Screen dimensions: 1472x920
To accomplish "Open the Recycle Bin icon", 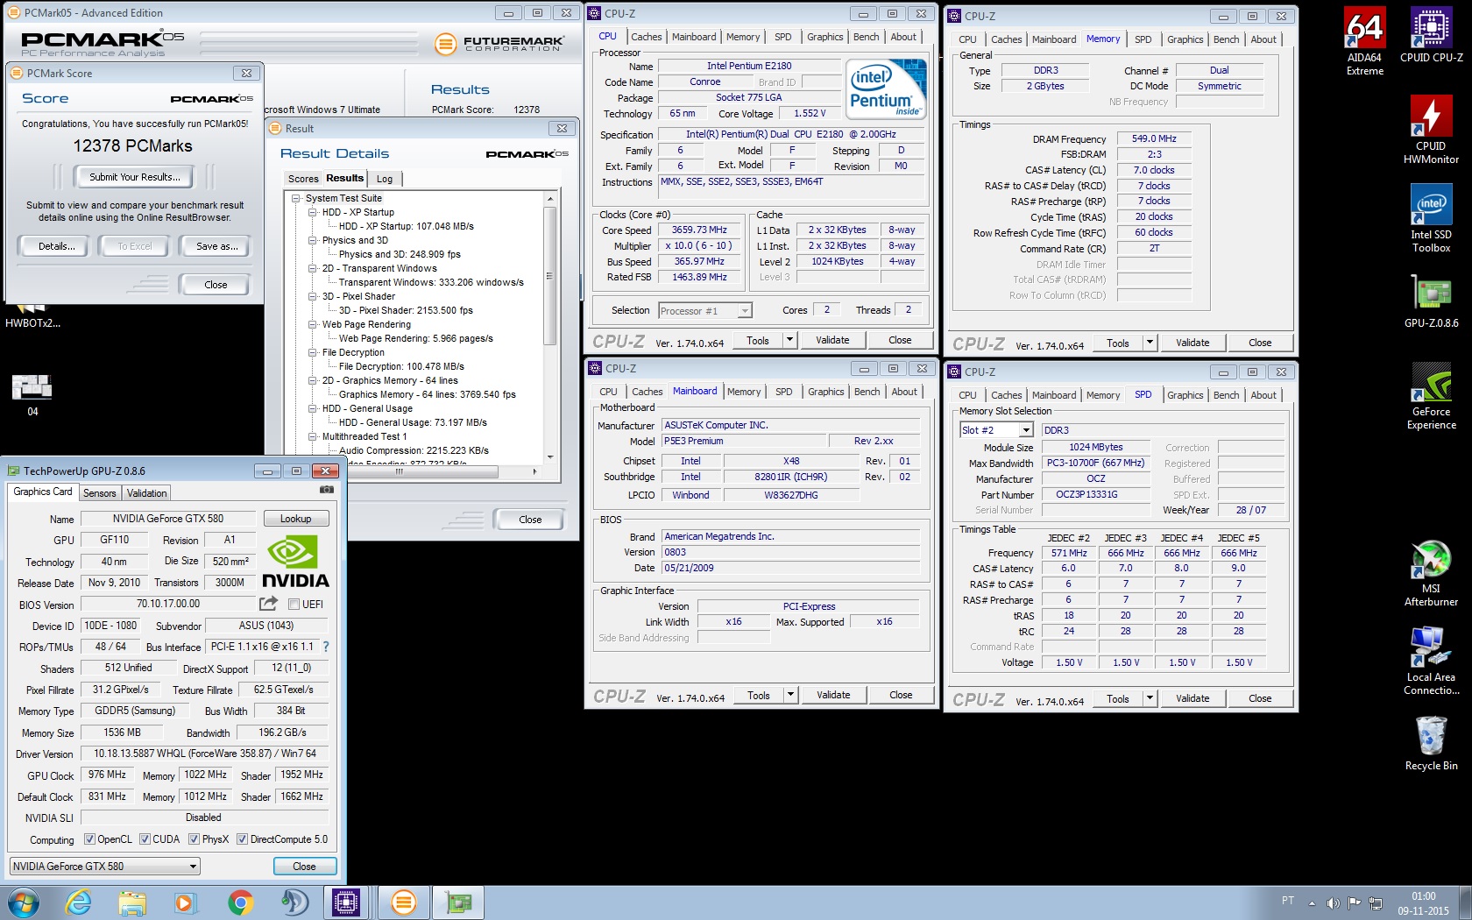I will click(1431, 743).
